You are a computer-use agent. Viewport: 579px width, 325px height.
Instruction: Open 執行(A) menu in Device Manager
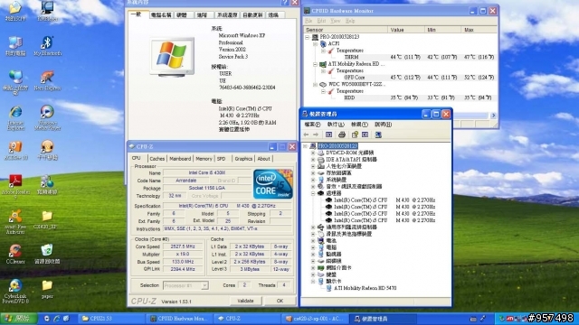click(336, 125)
